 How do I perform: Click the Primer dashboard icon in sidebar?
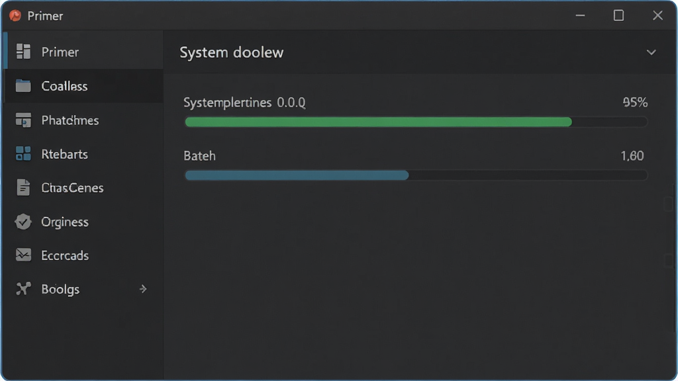point(23,52)
